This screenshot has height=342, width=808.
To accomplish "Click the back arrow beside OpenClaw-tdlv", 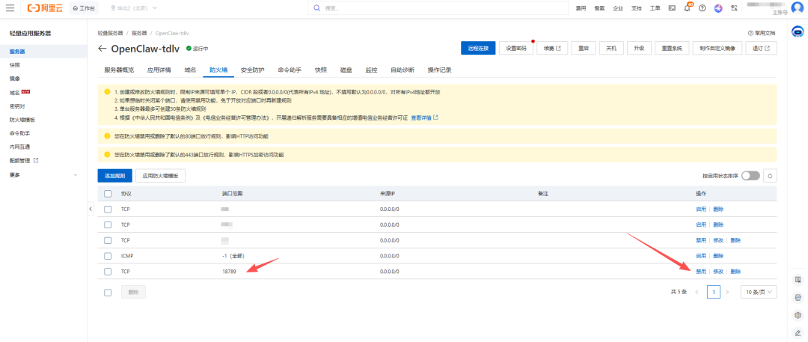I will click(102, 49).
